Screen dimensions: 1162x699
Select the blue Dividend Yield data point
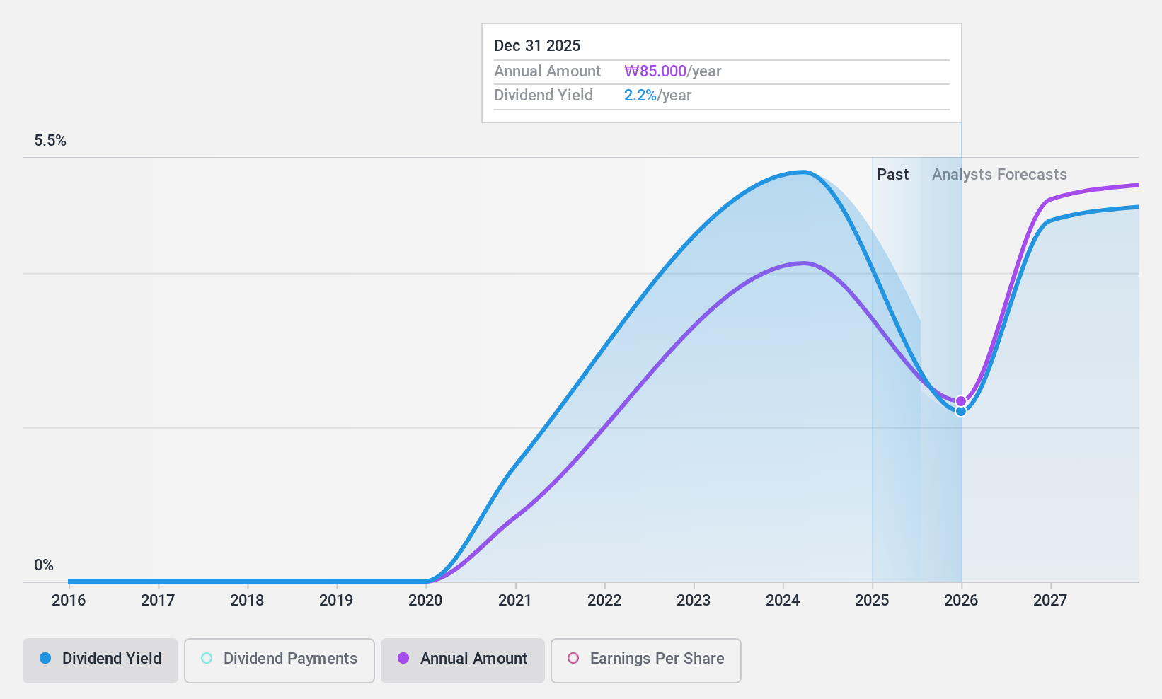point(961,411)
